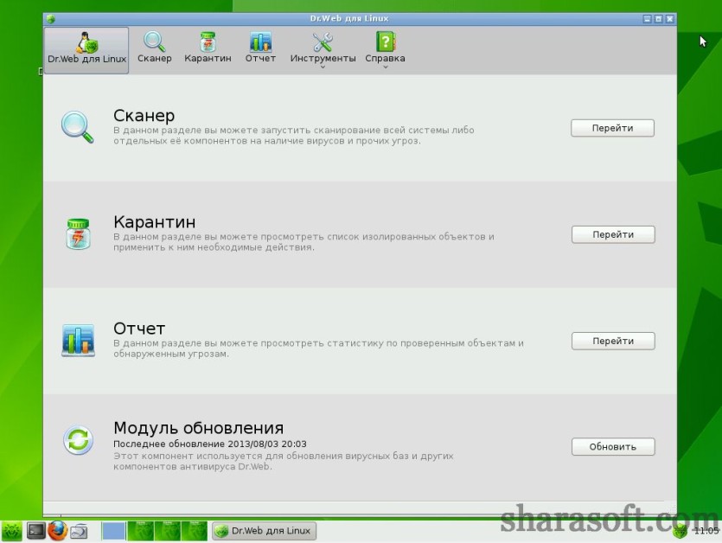Switch to the second virtual desktop thumbnail
This screenshot has height=543, width=722.
pos(140,531)
